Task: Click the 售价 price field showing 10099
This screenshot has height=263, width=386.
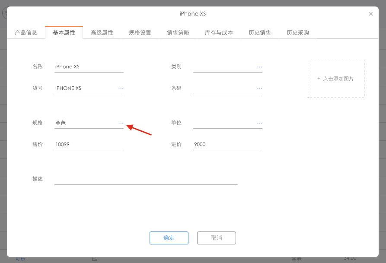Action: click(x=86, y=144)
